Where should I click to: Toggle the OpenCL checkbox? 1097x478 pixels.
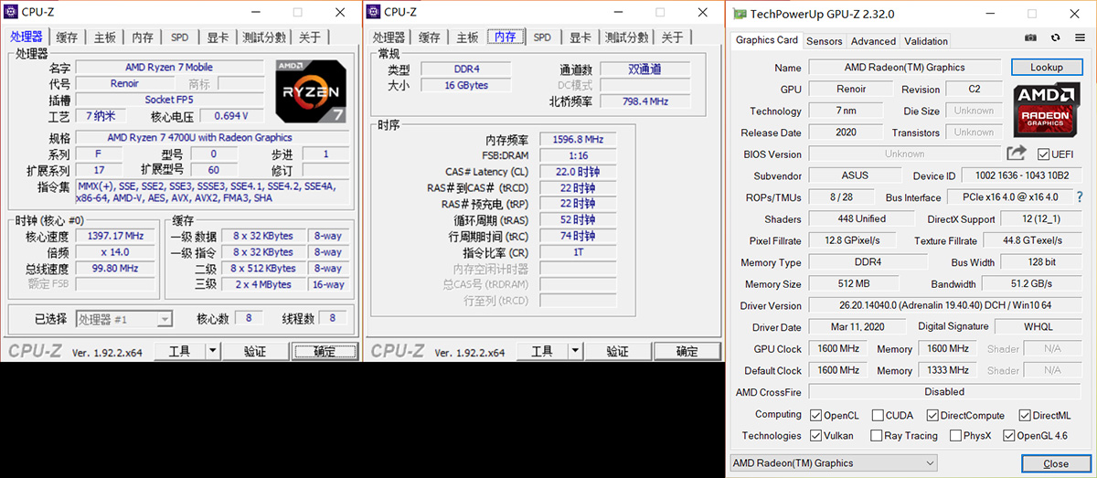[x=816, y=416]
